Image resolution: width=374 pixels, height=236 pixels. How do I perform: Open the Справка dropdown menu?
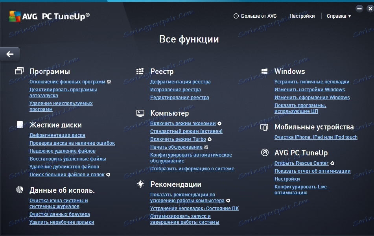coord(339,16)
